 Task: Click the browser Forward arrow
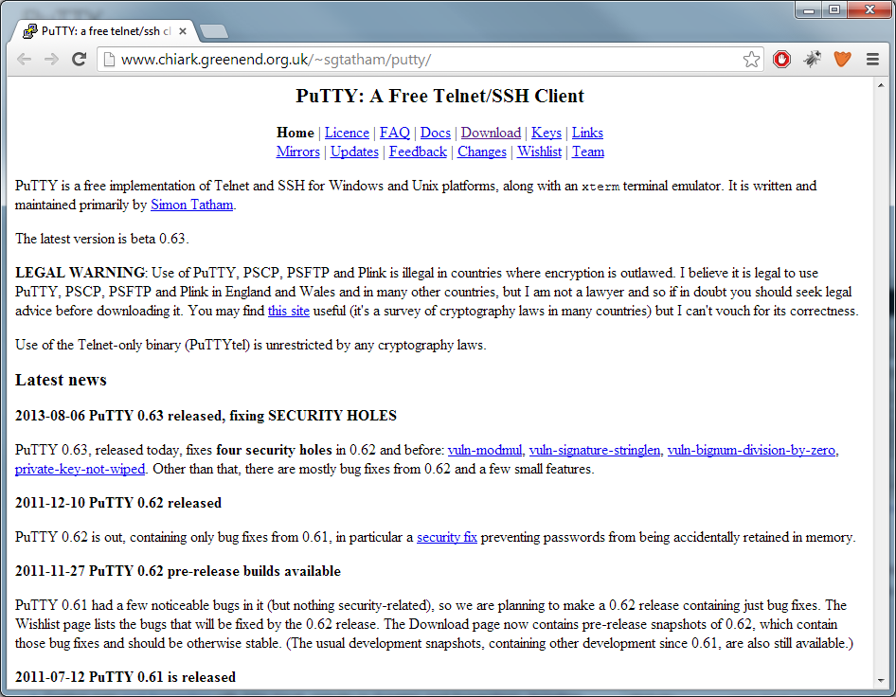click(51, 60)
